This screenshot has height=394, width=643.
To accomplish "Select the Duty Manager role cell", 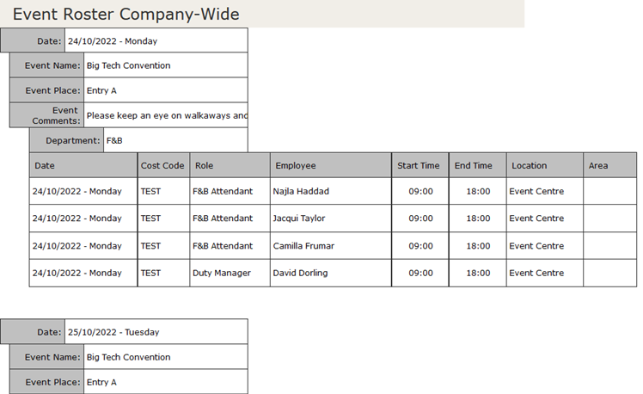I will (222, 273).
